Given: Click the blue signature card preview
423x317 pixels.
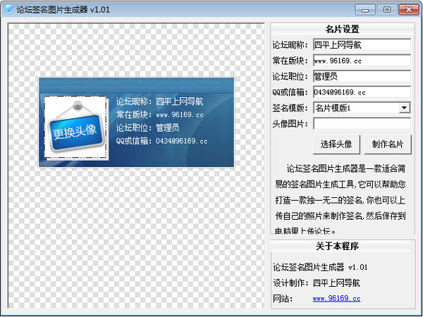Looking at the screenshot, I should tap(136, 122).
